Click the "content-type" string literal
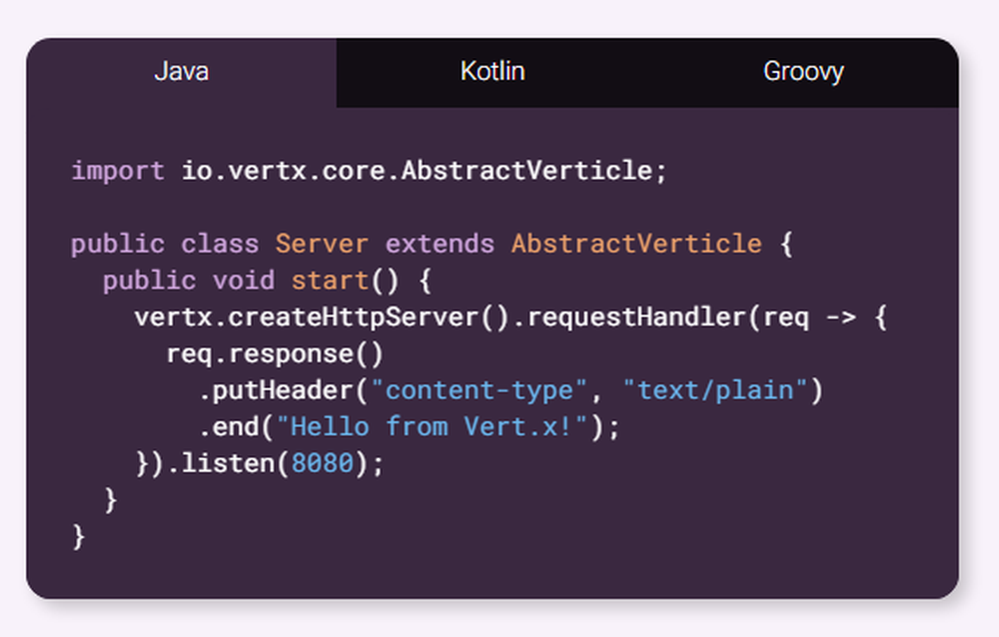999x637 pixels. pyautogui.click(x=479, y=390)
